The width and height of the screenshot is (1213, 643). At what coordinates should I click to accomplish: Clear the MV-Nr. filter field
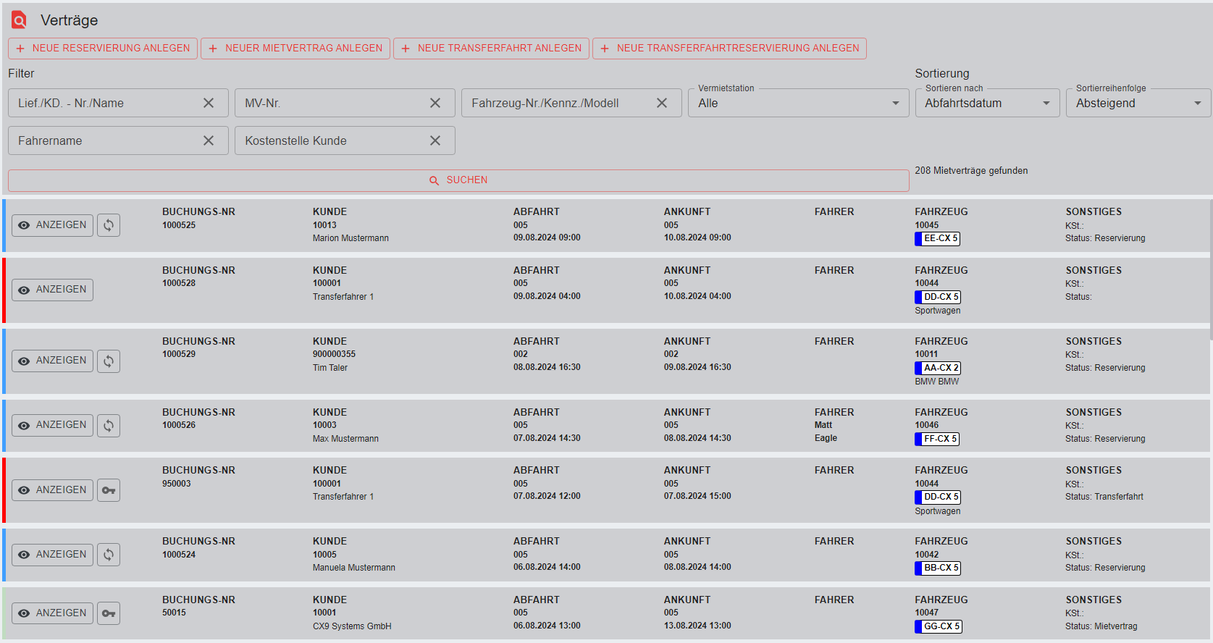tap(435, 103)
